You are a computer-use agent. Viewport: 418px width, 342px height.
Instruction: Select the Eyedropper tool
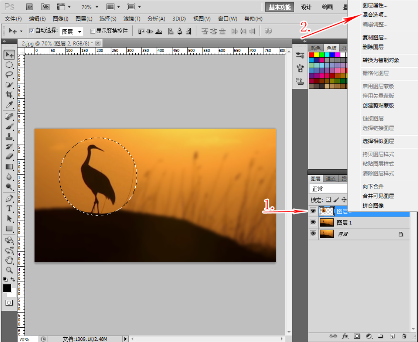[x=9, y=105]
